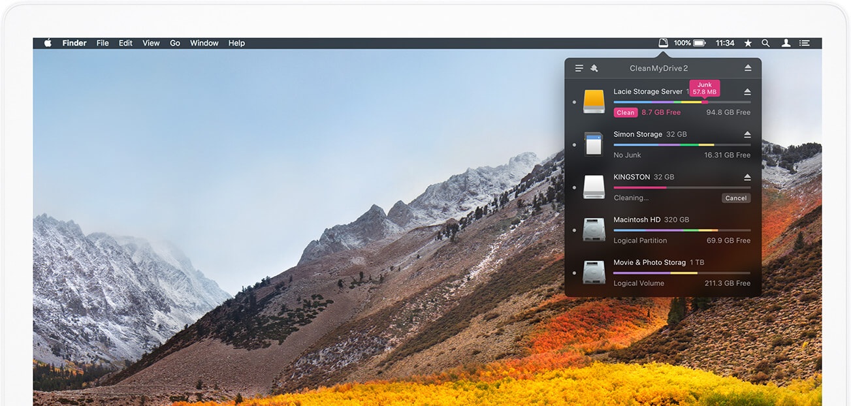Viewport: 851px width, 406px height.
Task: Open the Finder menu
Action: tap(74, 43)
